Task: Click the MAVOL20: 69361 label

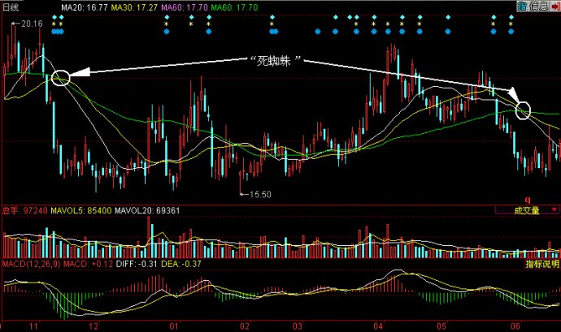Action: (147, 210)
